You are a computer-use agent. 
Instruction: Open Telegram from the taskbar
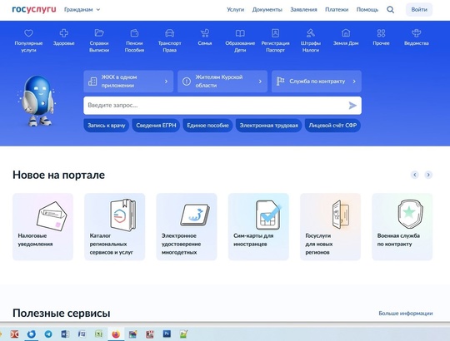(x=48, y=334)
